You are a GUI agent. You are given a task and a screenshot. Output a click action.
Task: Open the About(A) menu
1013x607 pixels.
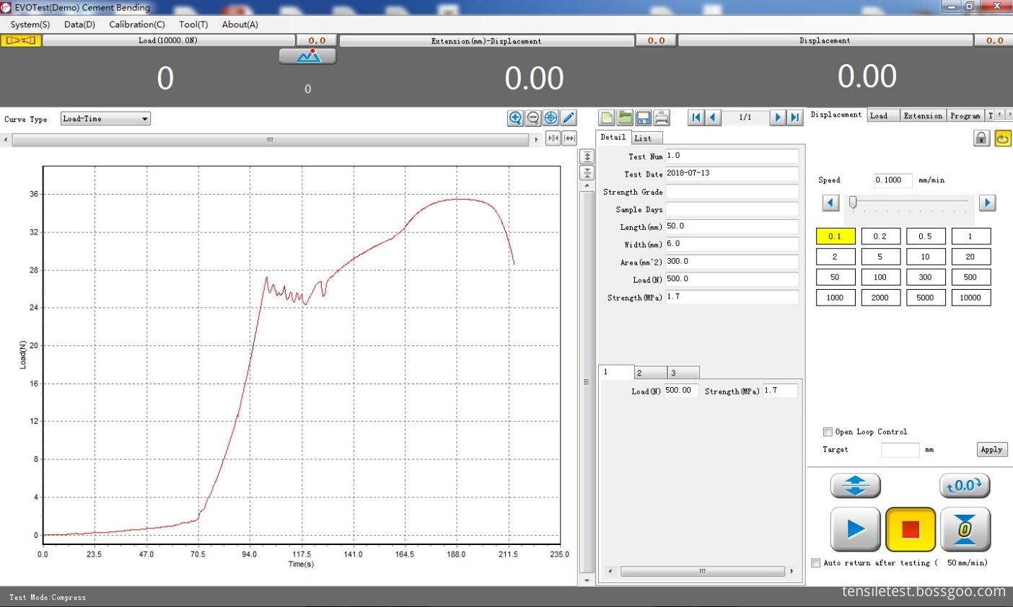240,25
